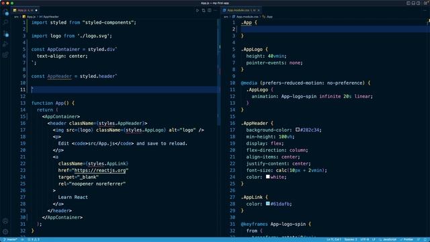430x242 pixels.
Task: Click the src breadcrumb in App.js editor
Action: click(16, 17)
